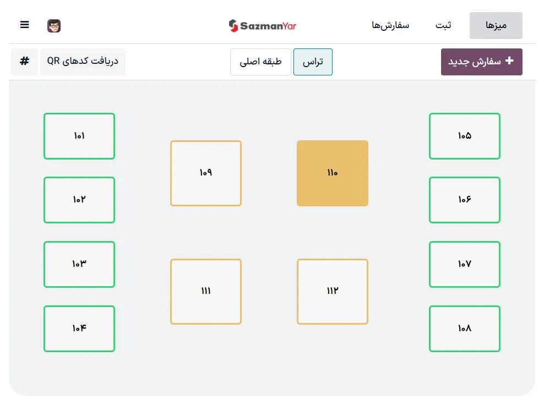Choose table 112
The image size is (544, 405).
point(332,291)
